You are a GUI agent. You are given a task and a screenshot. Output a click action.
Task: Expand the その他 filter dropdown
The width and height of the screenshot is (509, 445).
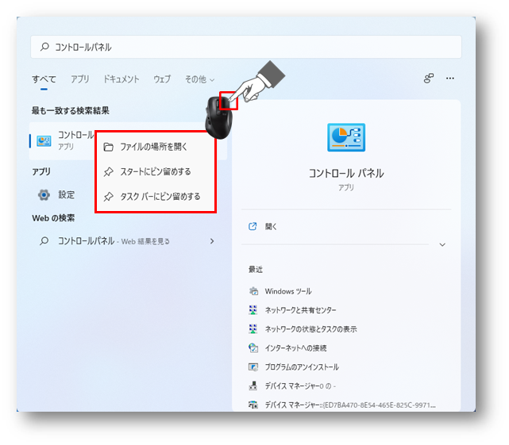[199, 79]
